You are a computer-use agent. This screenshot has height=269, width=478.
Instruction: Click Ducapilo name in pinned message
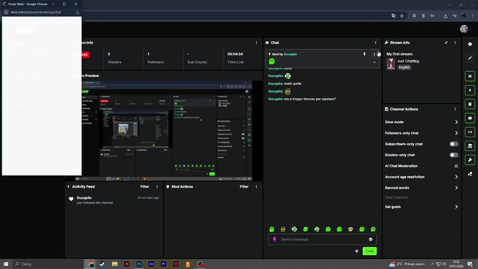(290, 54)
